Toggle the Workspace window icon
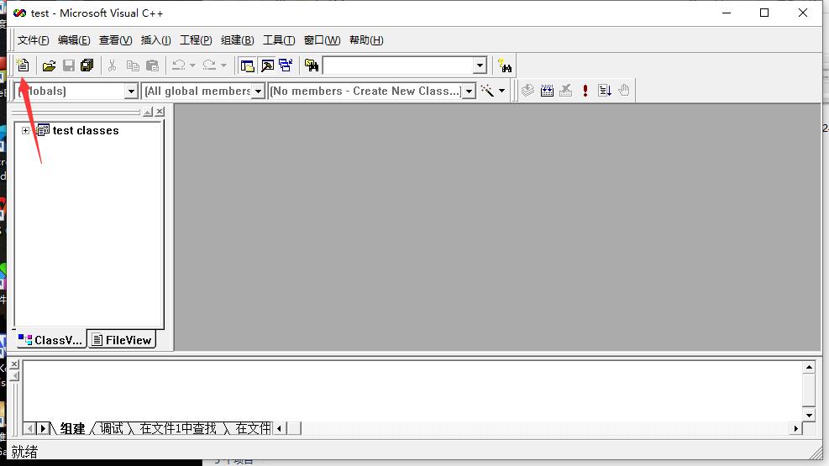829x466 pixels. point(247,65)
